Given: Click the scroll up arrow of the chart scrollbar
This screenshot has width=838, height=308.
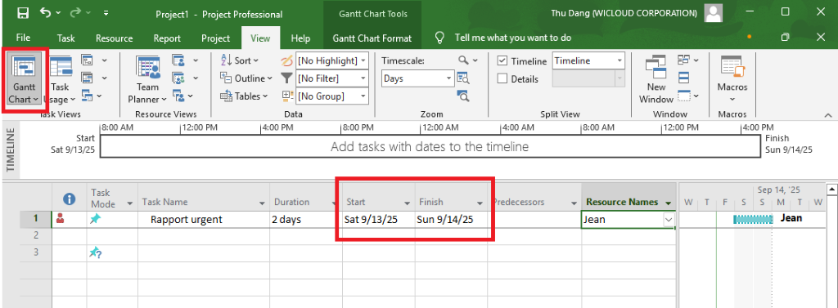Looking at the screenshot, I should point(831,189).
